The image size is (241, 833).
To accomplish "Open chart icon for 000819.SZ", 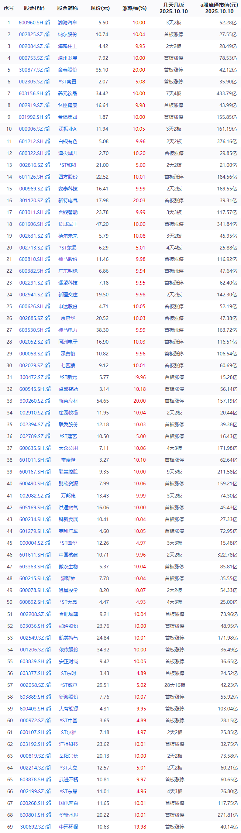I will [x=48, y=756].
